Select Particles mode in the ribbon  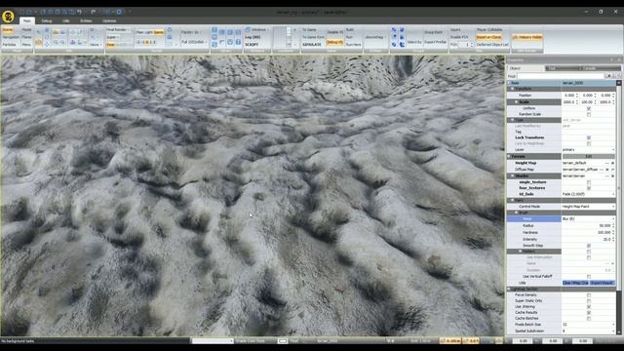click(x=10, y=45)
